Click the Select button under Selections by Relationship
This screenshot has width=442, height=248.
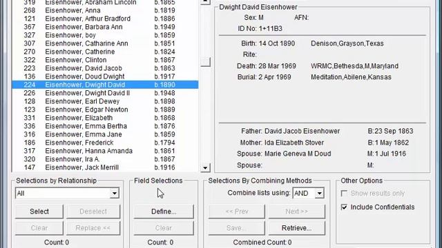tap(39, 211)
